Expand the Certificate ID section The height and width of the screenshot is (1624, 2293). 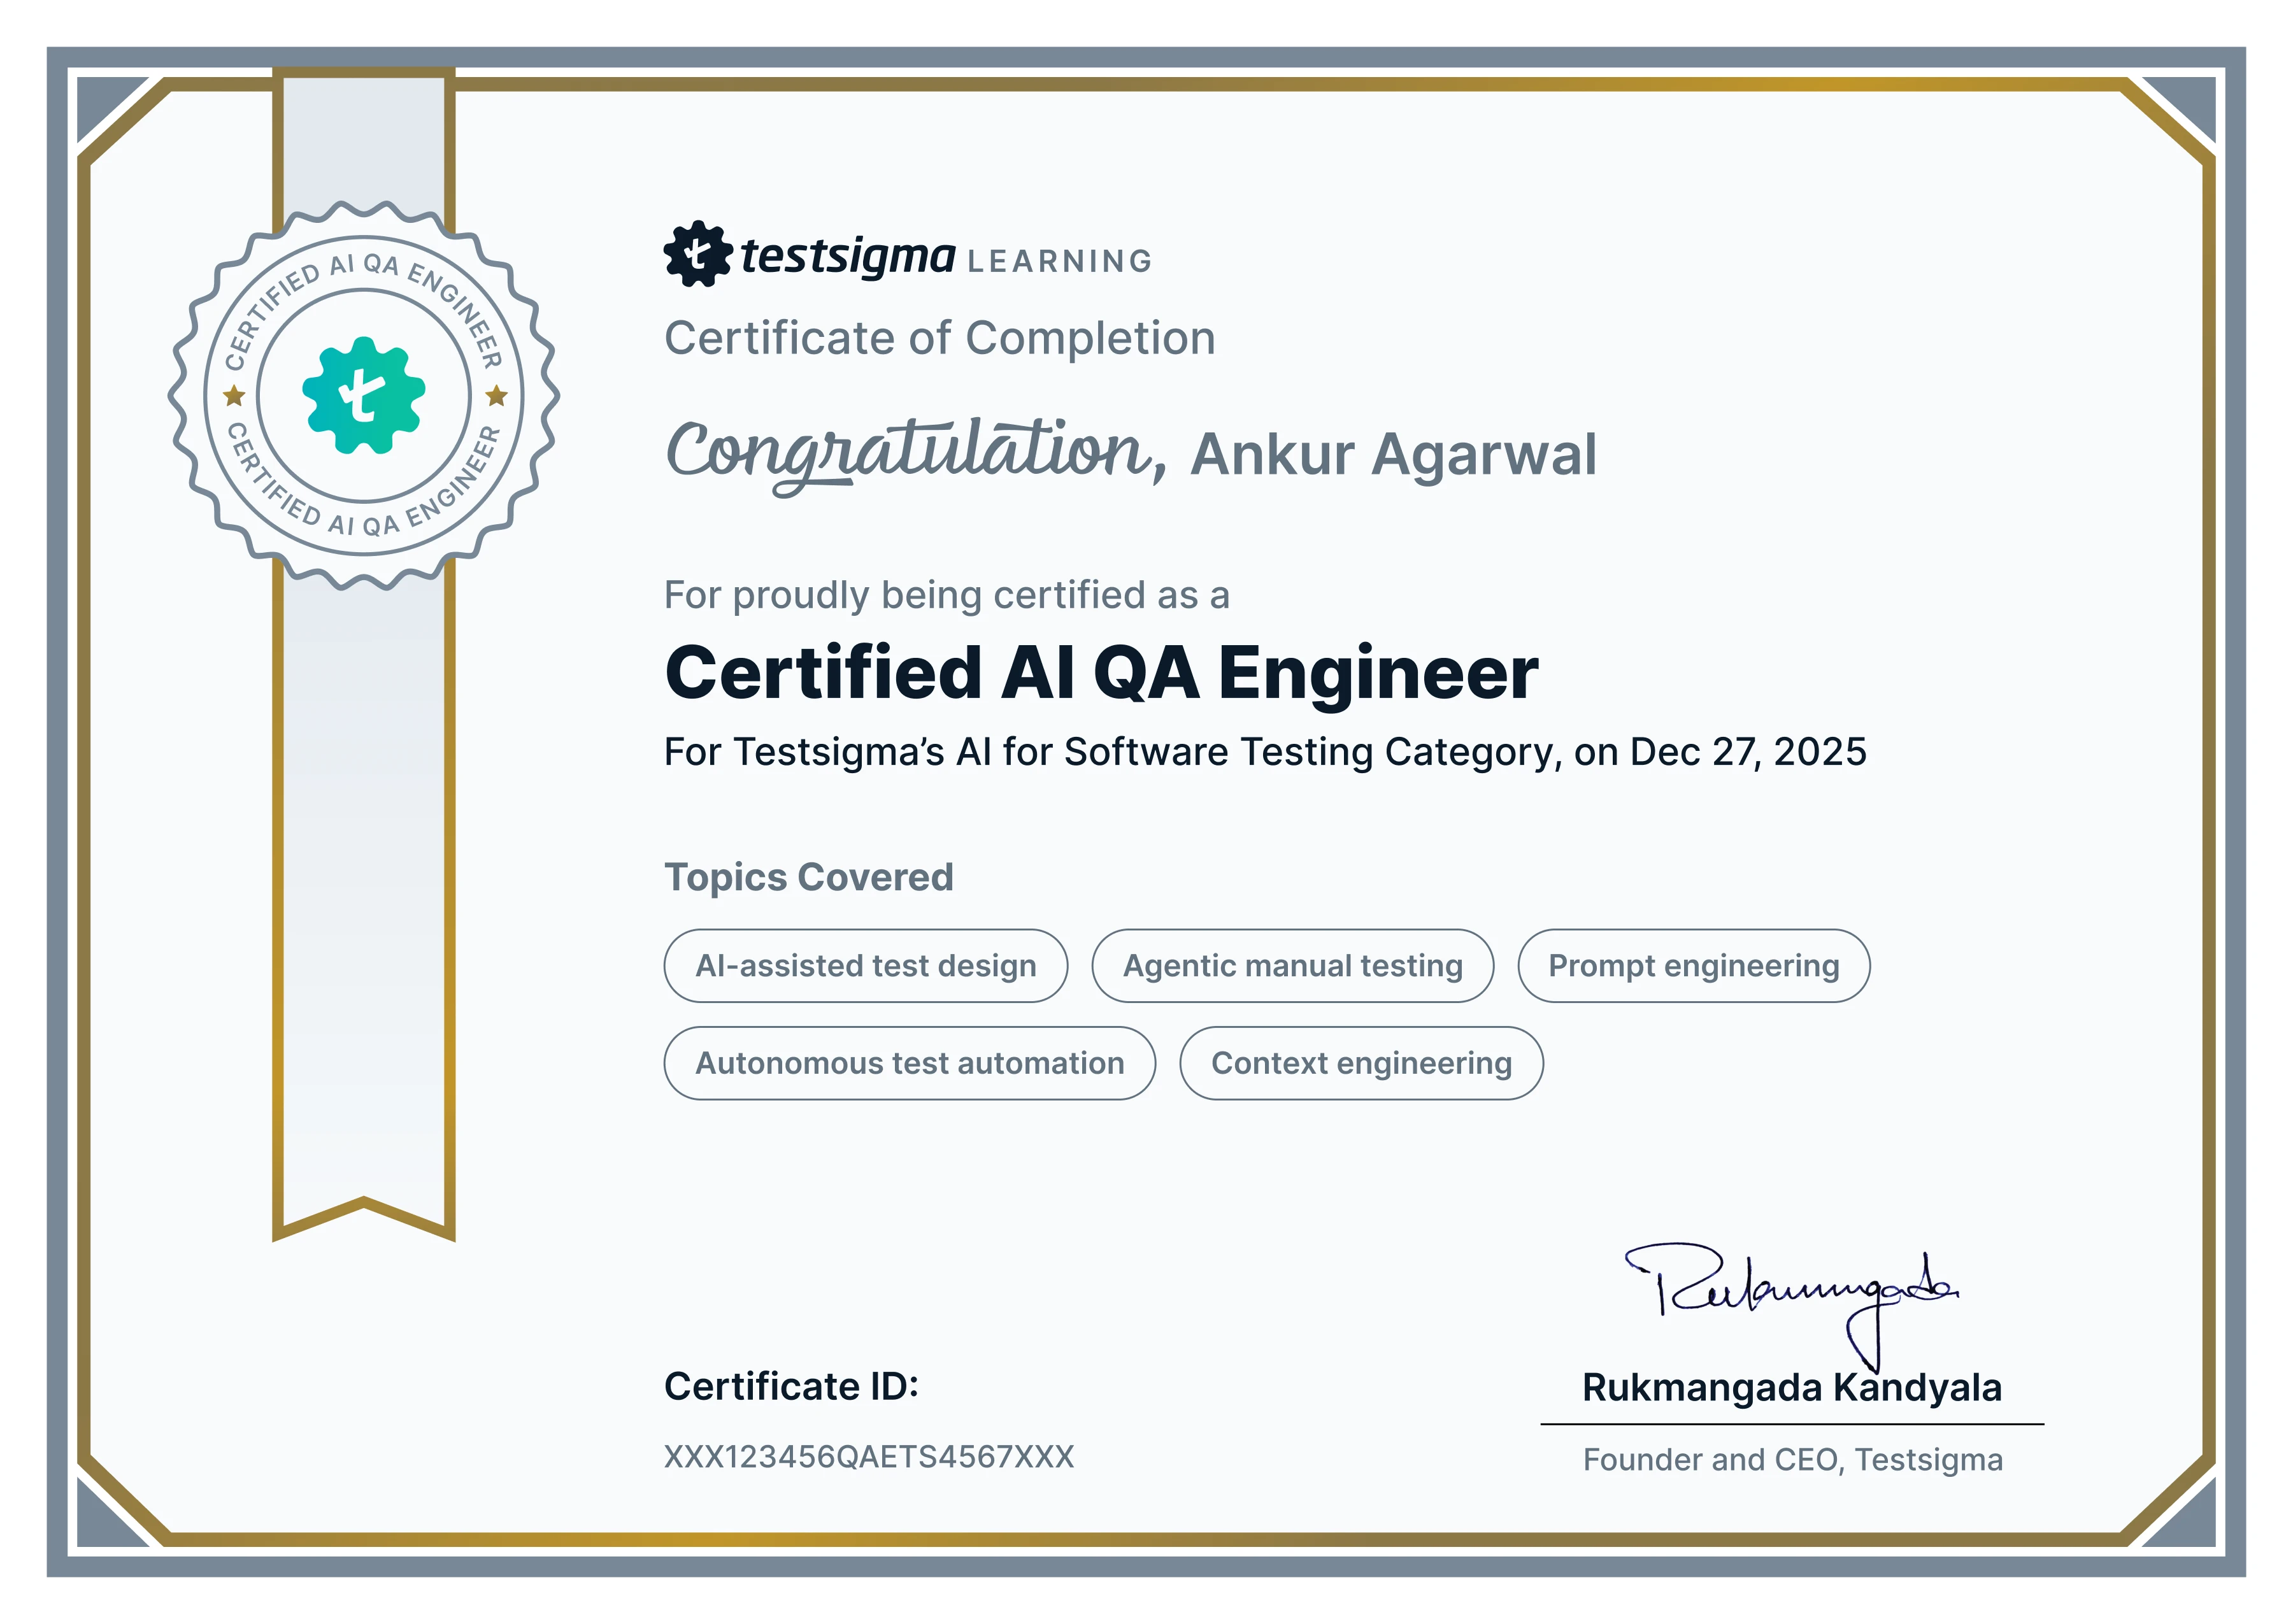[x=793, y=1386]
